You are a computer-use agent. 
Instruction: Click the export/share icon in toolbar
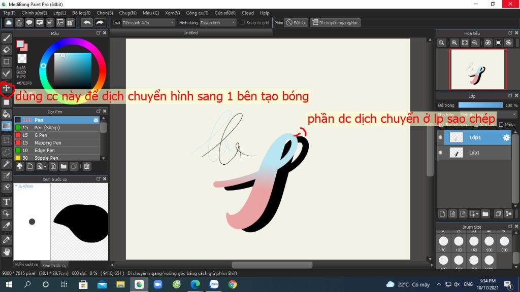click(19, 22)
